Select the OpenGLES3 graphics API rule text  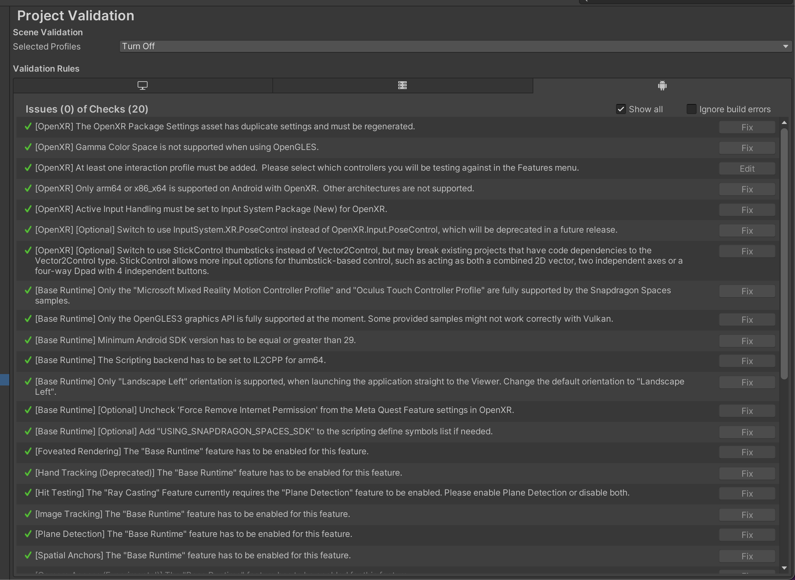(x=324, y=319)
